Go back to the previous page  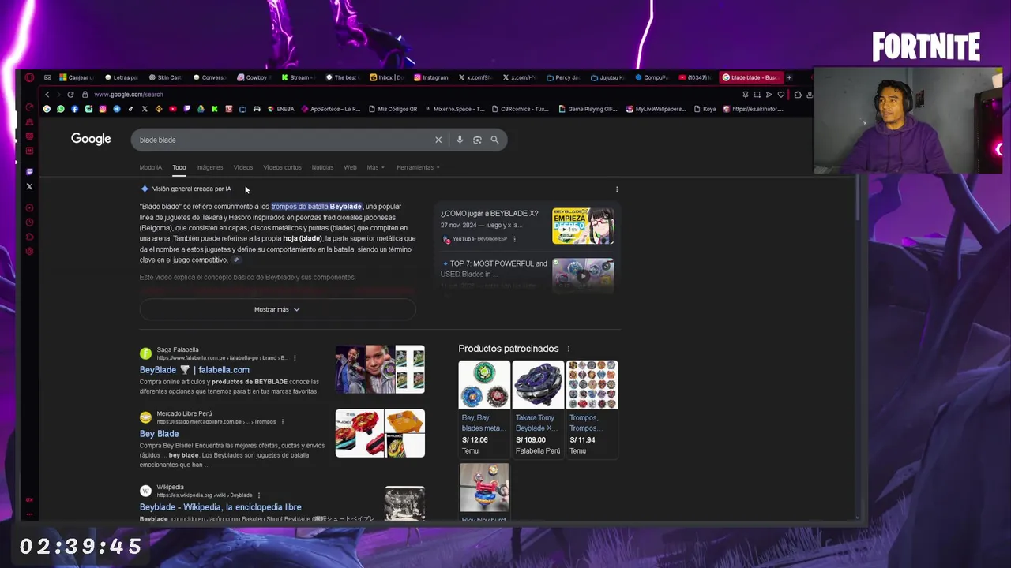[x=47, y=95]
